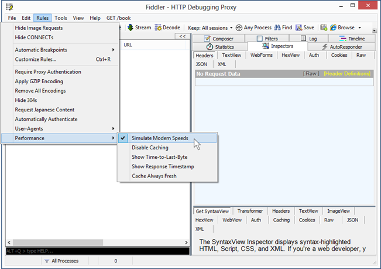This screenshot has height=269, width=381.
Task: Open the request JSON tab
Action: coord(201,64)
